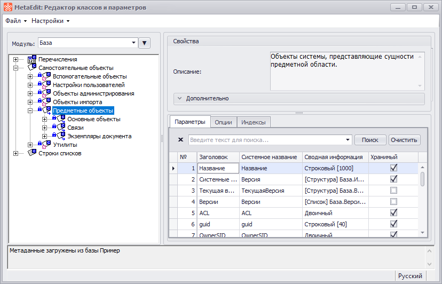The height and width of the screenshot is (284, 442).
Task: Click the parameters table vertical scrollbar thumb
Action: tap(423, 179)
